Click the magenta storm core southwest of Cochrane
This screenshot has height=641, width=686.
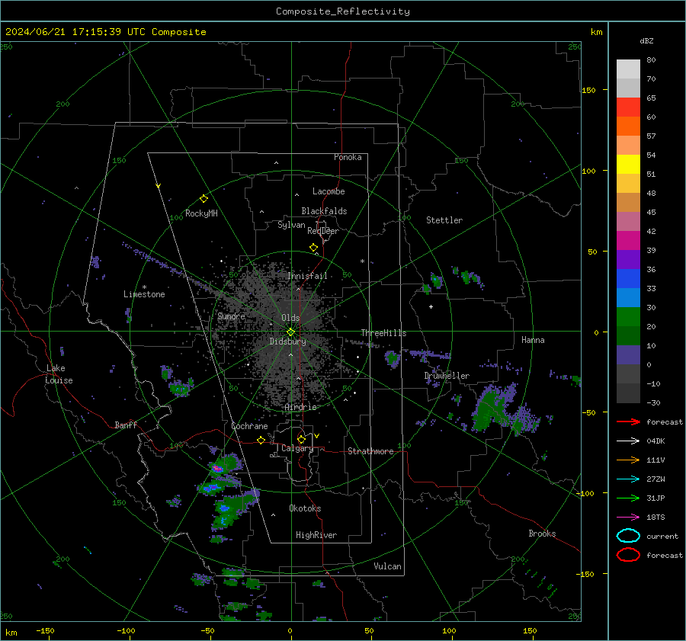point(217,469)
